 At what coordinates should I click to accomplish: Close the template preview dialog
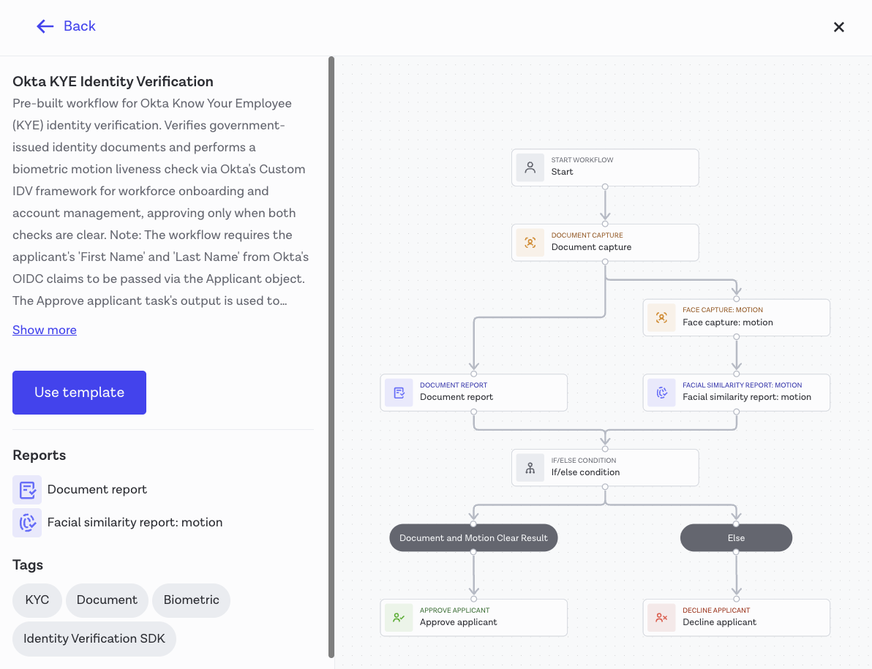(x=838, y=27)
